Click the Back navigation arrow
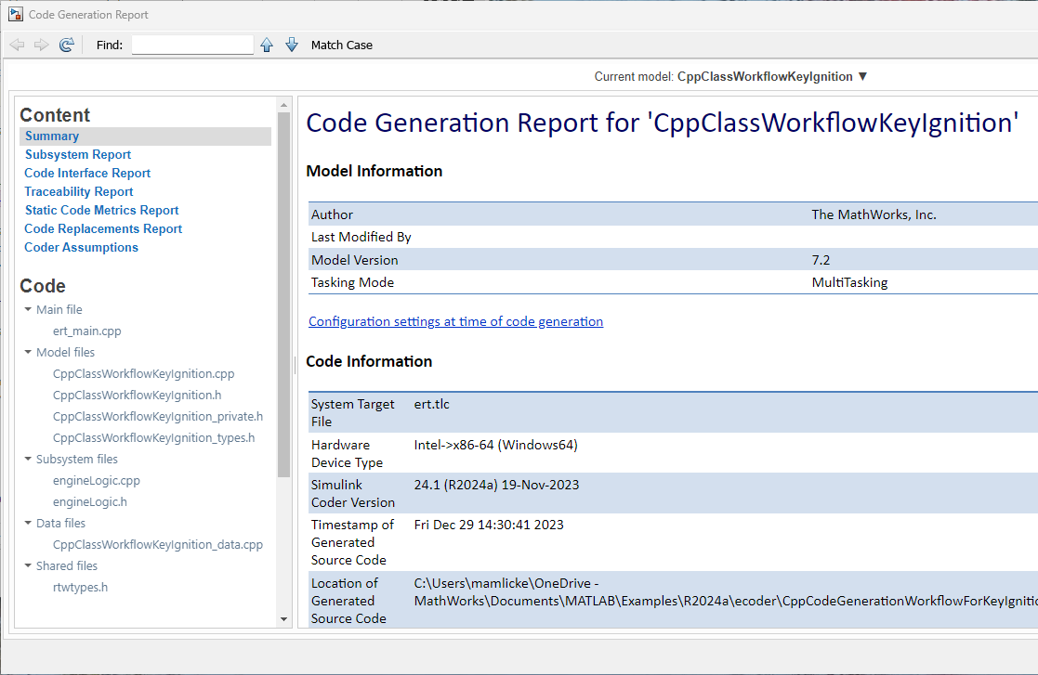 coord(17,45)
